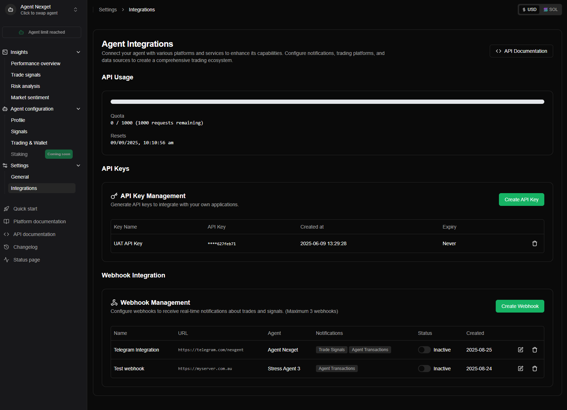The width and height of the screenshot is (567, 410).
Task: Click the Insights section icon
Action: 5,52
